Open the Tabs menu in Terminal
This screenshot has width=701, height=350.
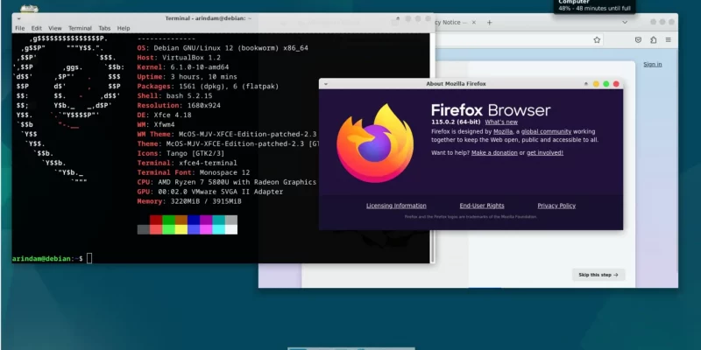pyautogui.click(x=104, y=28)
